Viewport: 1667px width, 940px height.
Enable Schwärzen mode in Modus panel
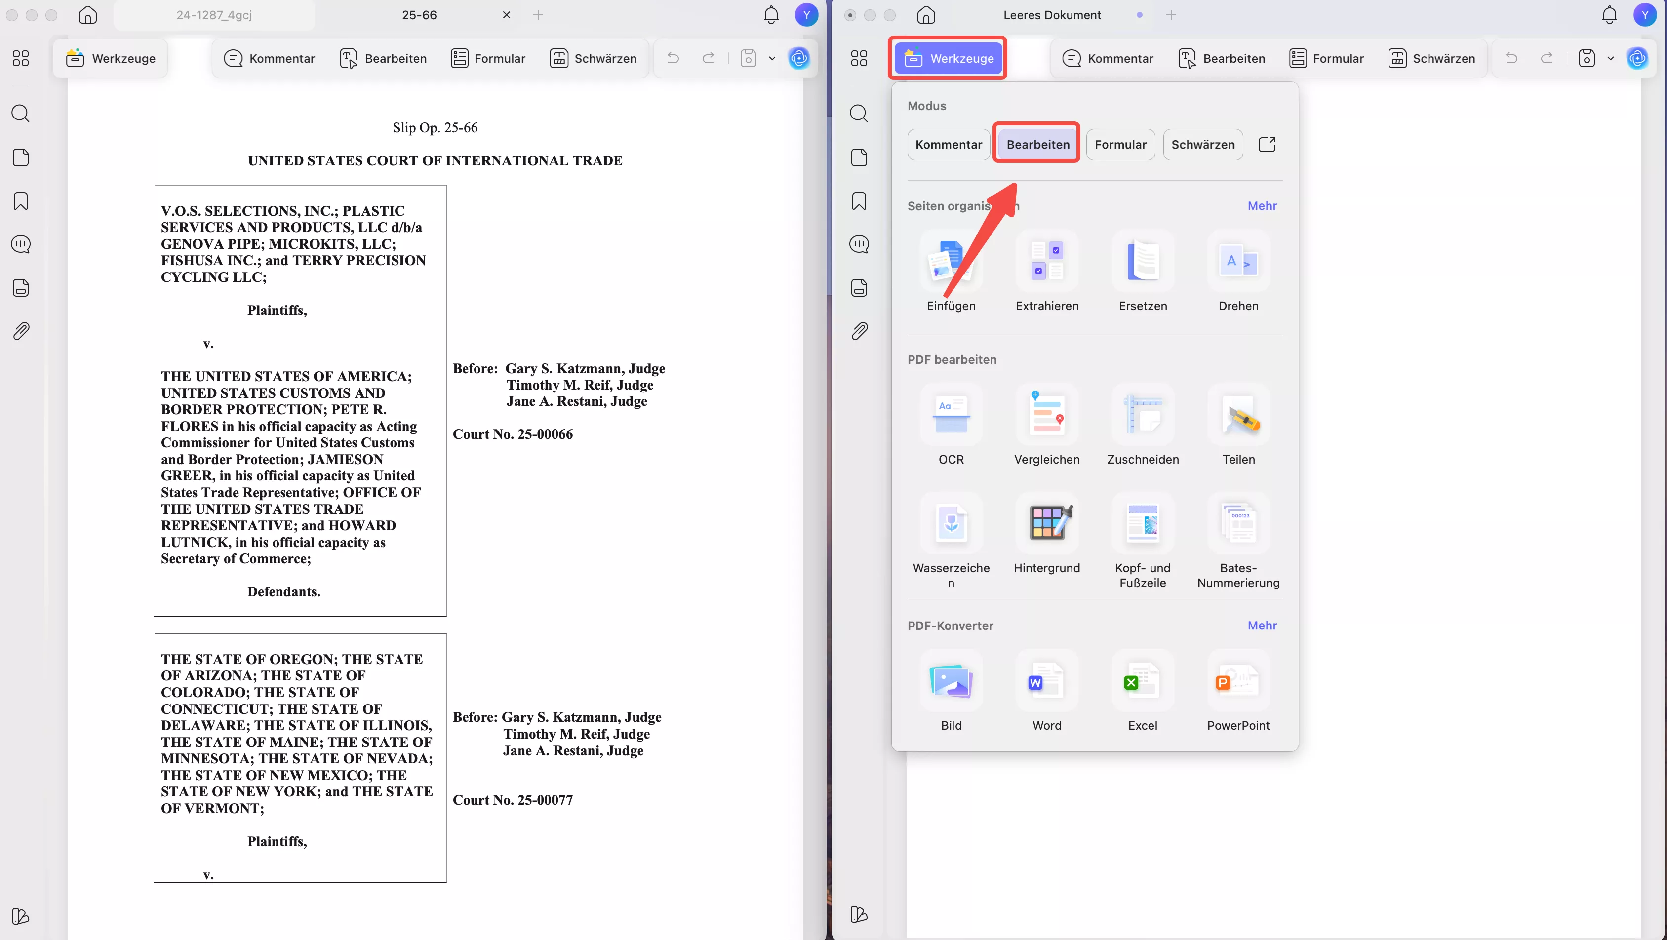point(1202,144)
